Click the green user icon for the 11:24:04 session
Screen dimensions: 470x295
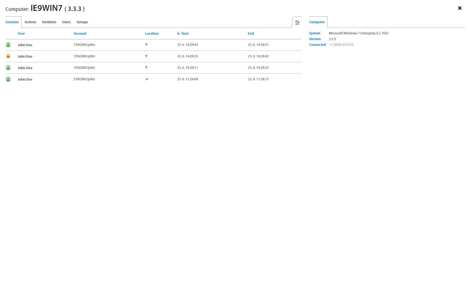point(8,79)
